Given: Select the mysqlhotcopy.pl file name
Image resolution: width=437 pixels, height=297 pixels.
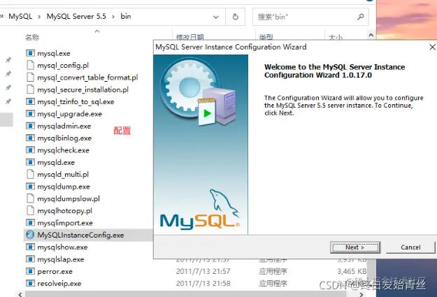Looking at the screenshot, I should 64,211.
